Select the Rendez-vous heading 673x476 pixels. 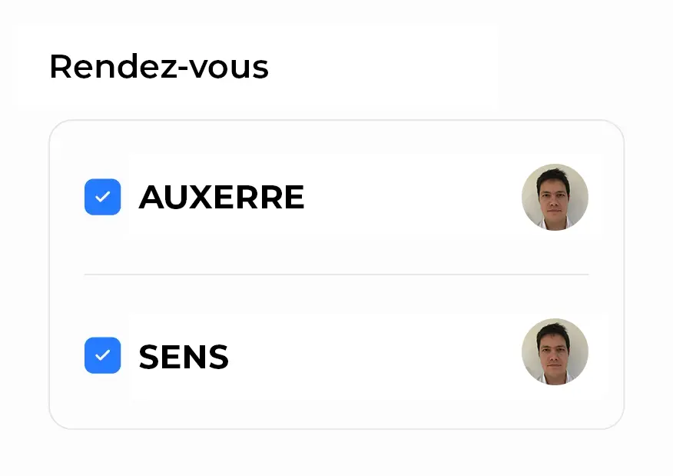pos(159,67)
